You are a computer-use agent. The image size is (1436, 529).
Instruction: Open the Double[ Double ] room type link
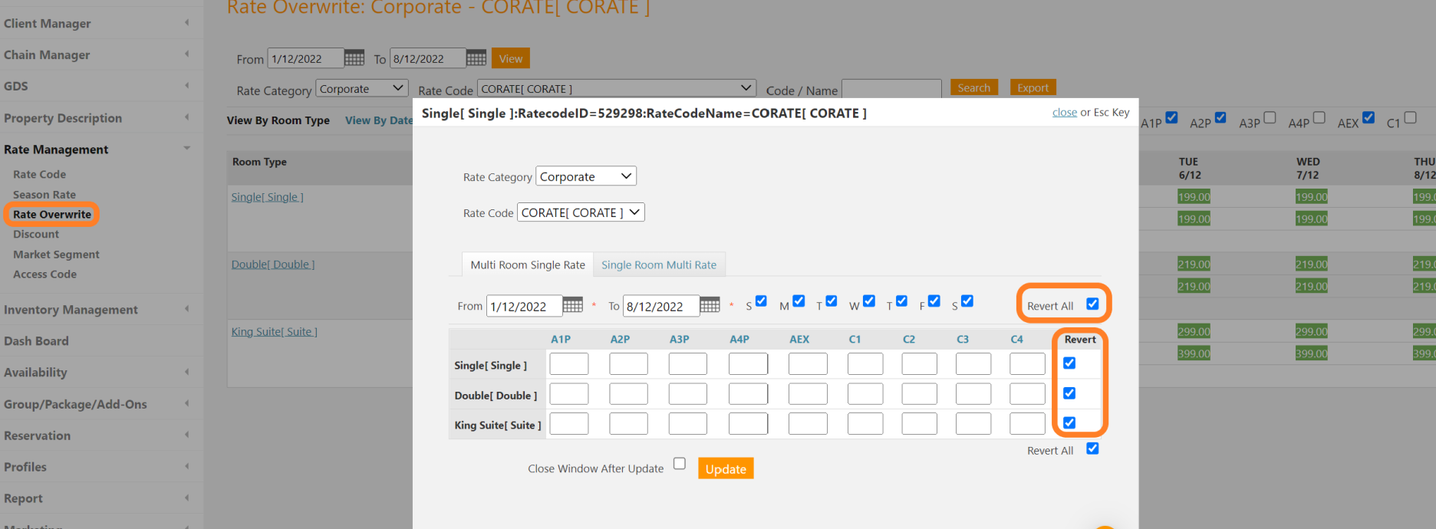pos(273,264)
